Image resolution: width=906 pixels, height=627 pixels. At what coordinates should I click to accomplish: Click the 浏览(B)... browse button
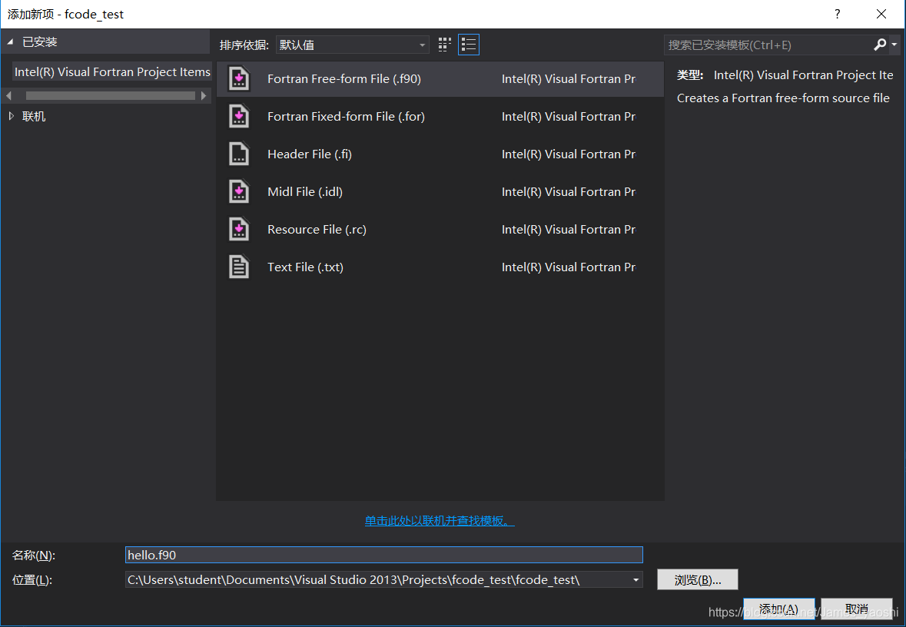(x=698, y=579)
